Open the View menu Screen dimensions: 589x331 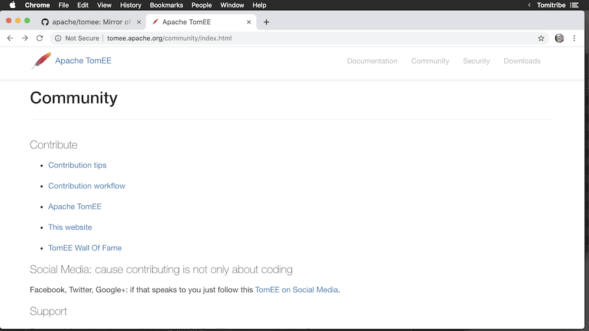click(104, 5)
